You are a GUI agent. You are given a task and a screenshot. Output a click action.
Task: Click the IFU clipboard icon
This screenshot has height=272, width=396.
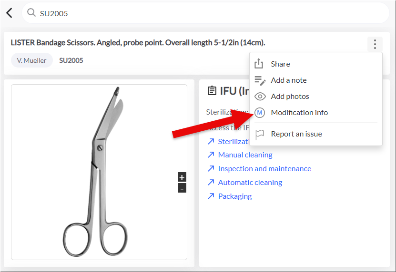point(212,91)
